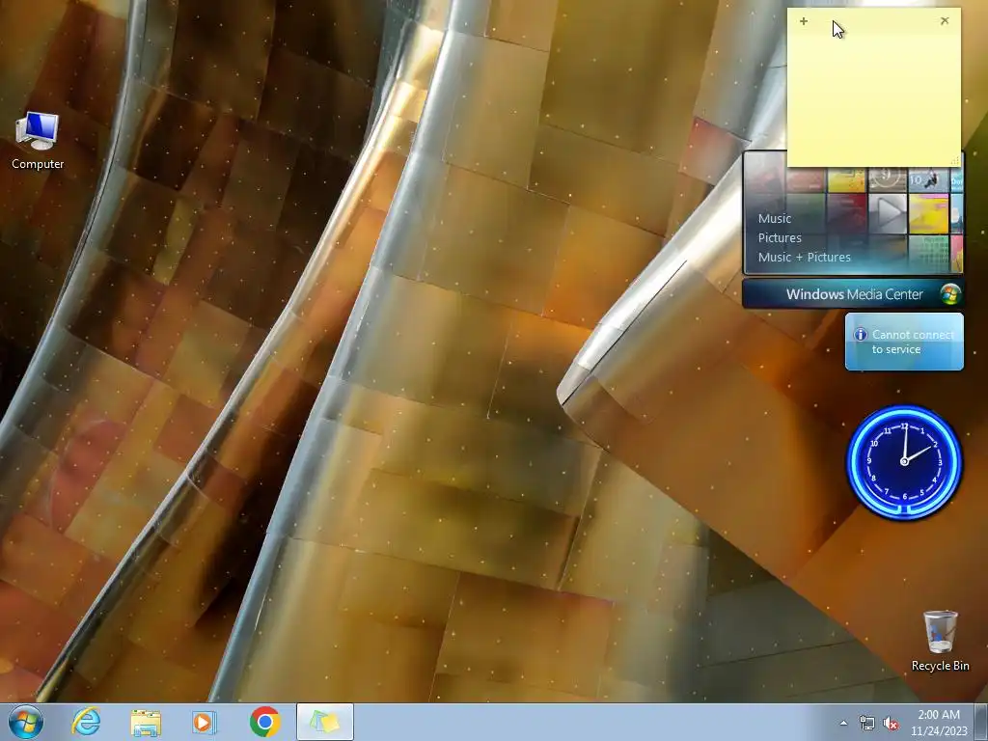Screen dimensions: 988x741
Task: Click the Cannot connect to service gadget
Action: tap(904, 342)
